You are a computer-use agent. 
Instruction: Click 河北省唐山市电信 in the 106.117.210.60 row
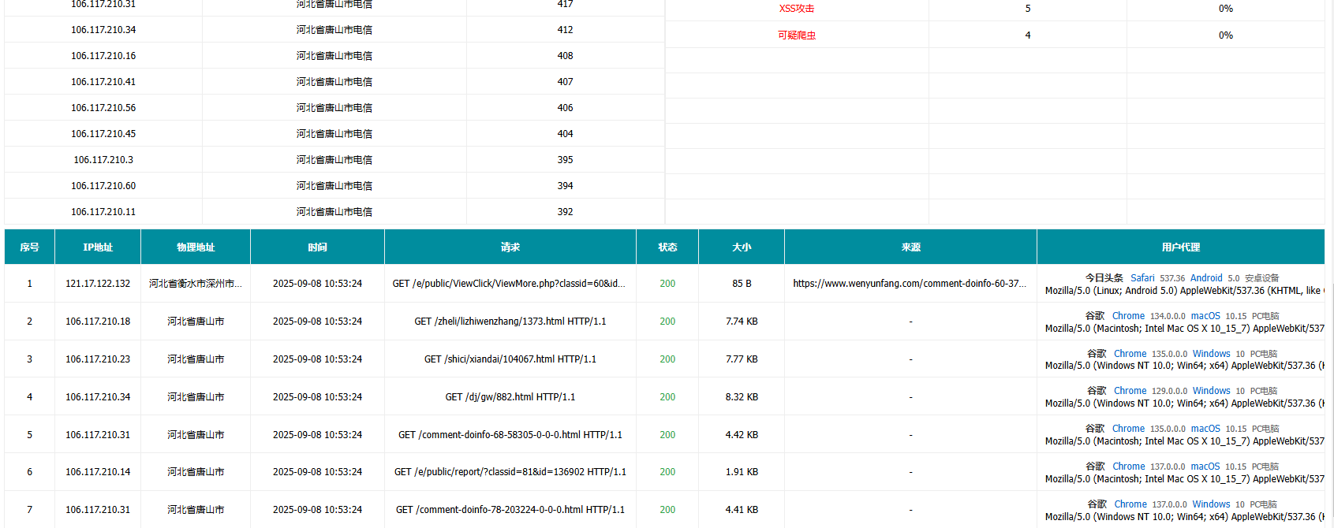(334, 186)
